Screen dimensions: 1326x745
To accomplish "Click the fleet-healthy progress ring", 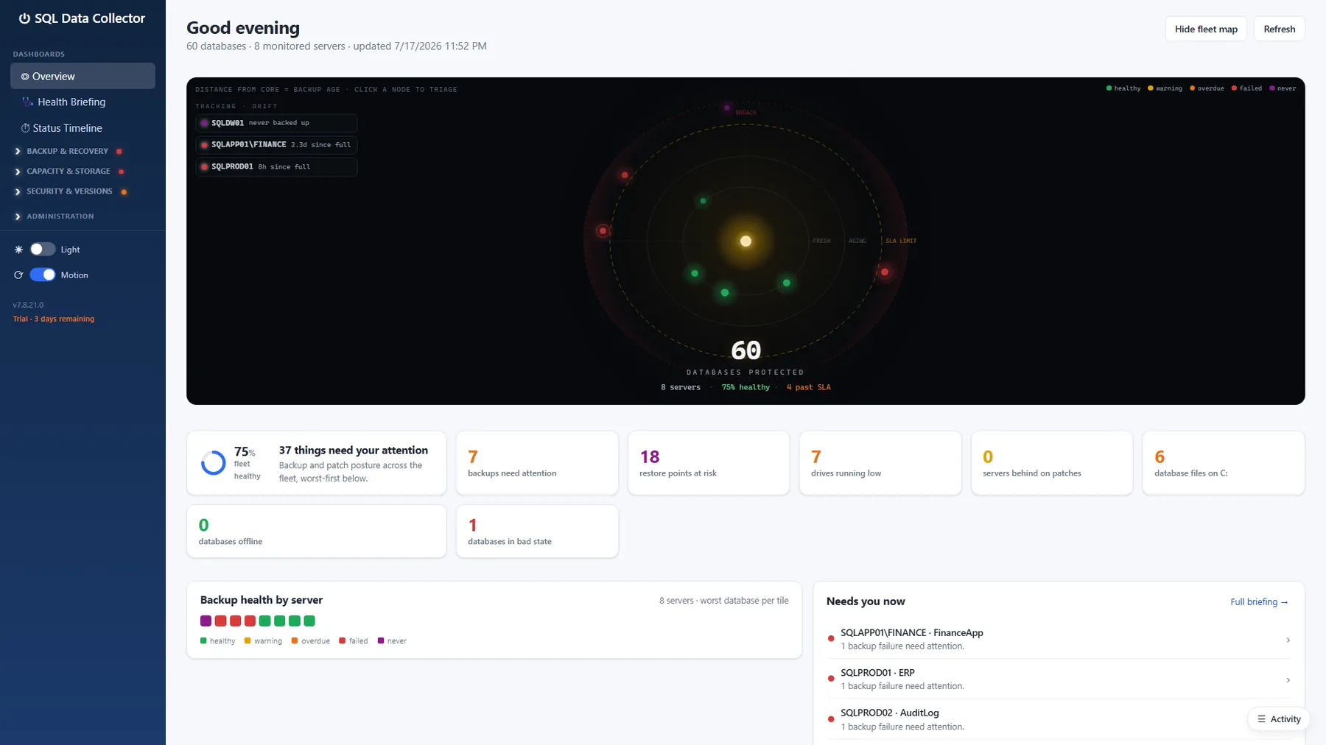I will click(214, 463).
